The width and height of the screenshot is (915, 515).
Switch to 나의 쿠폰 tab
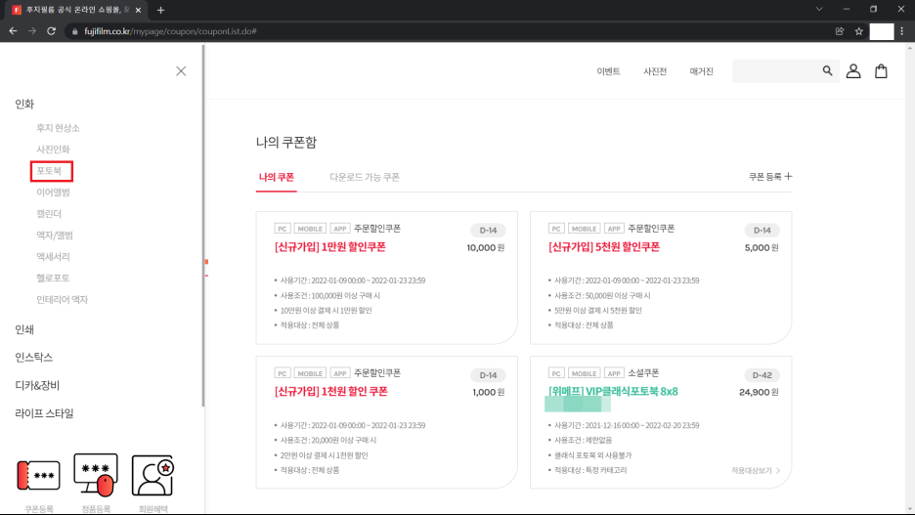(277, 177)
